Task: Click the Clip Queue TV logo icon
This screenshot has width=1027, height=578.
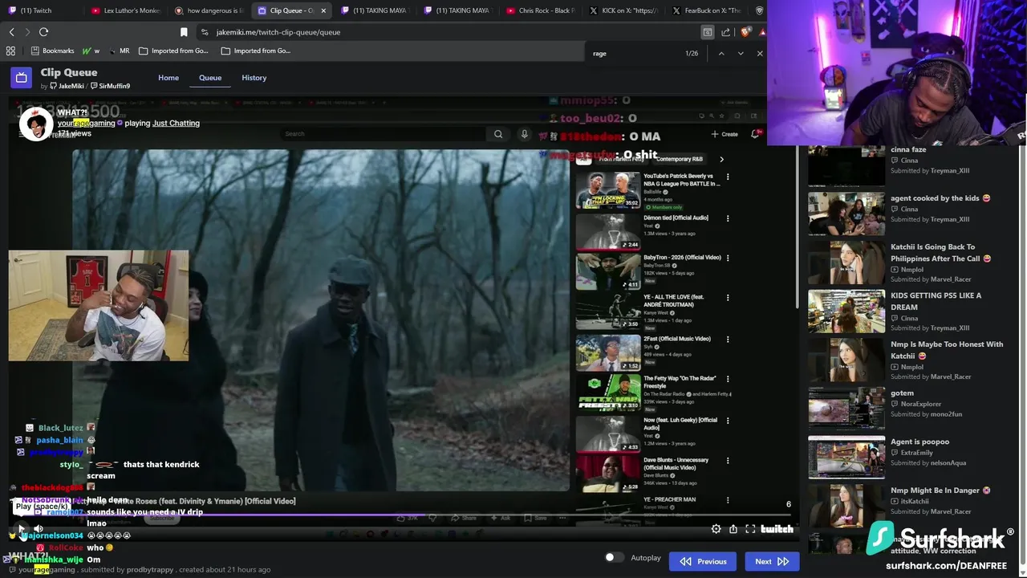Action: [22, 78]
